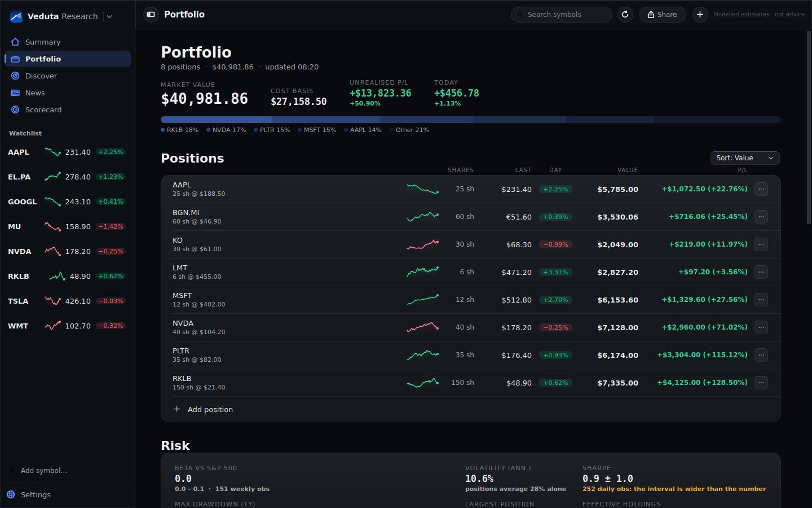The image size is (812, 508).
Task: Click the News icon in sidebar
Action: [15, 93]
